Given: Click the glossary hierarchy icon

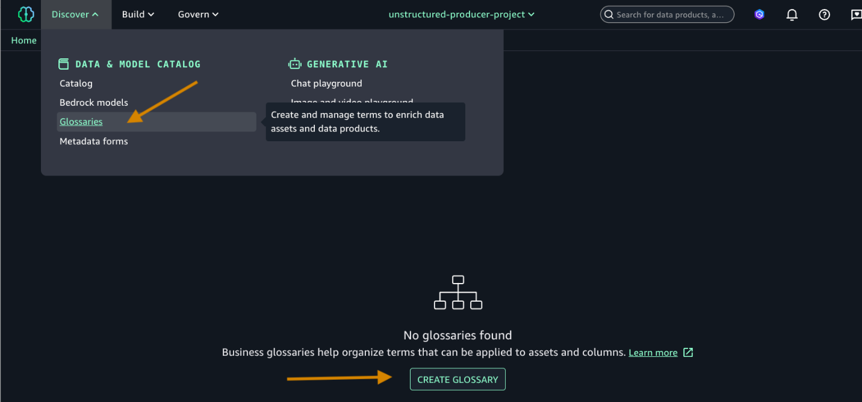Looking at the screenshot, I should click(458, 292).
